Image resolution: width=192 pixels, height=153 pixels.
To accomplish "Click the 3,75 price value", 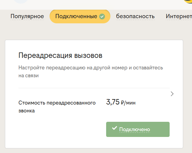I will (113, 102).
